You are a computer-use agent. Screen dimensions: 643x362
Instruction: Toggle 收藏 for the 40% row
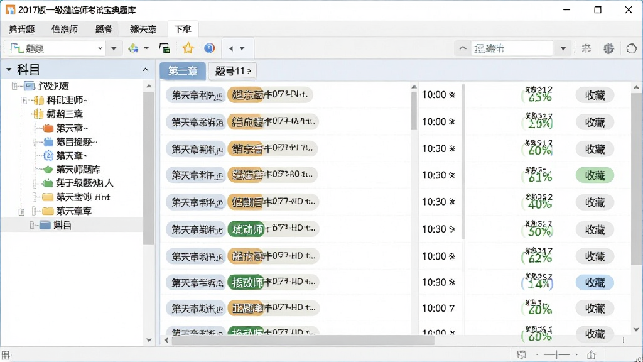point(595,202)
